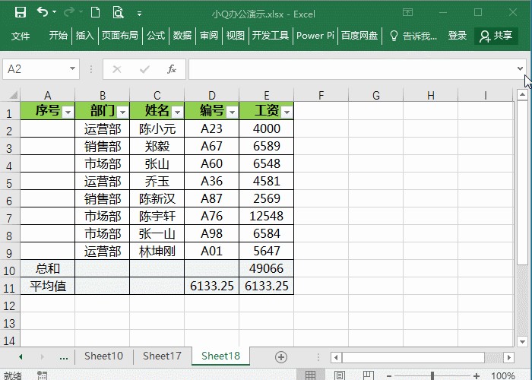Open Print Preview from quick access toolbar

(x=118, y=13)
